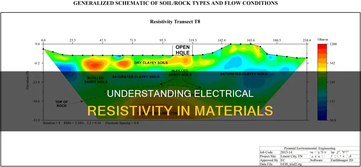Click the 'EarthImager 2D' cell
361x167 pixels.
pos(342,160)
